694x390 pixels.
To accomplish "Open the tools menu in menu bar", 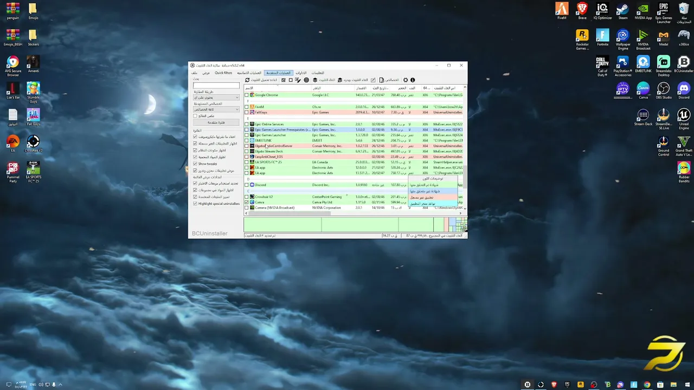I will click(x=301, y=73).
